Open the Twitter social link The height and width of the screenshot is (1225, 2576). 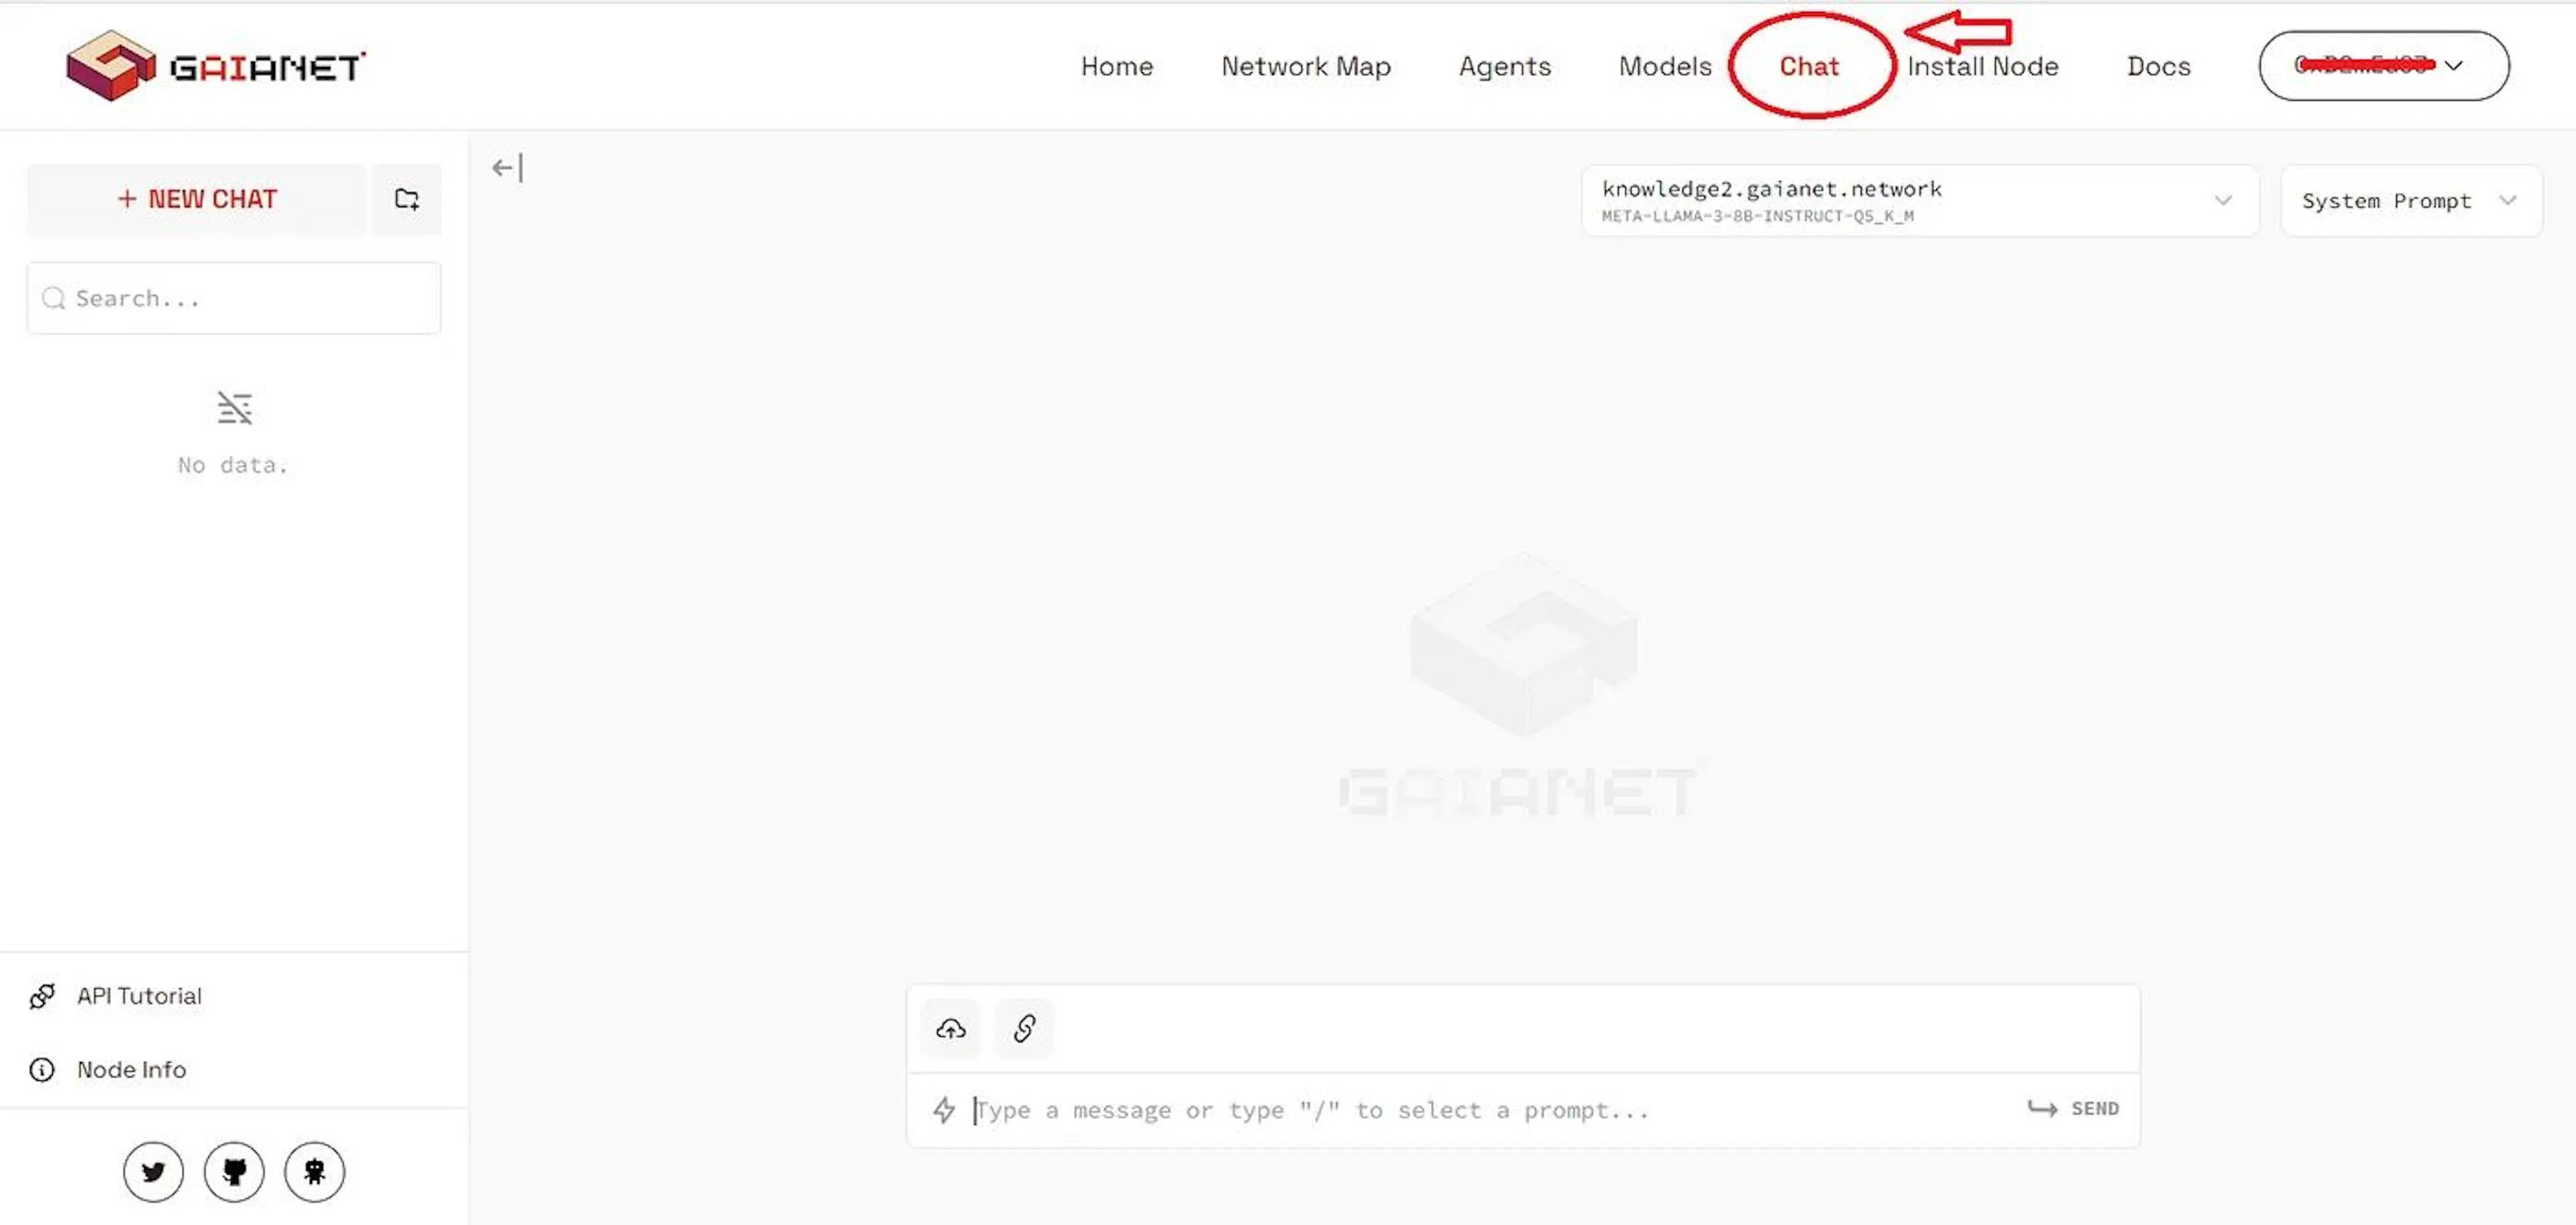coord(153,1171)
